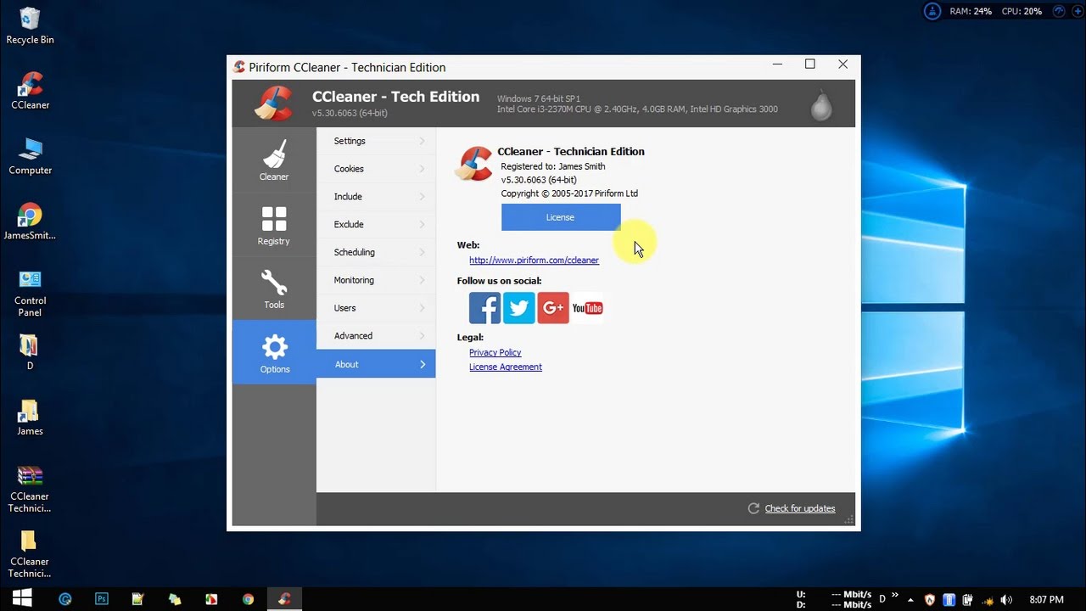1086x611 pixels.
Task: Click the CCleaner taskbar button
Action: (x=284, y=598)
